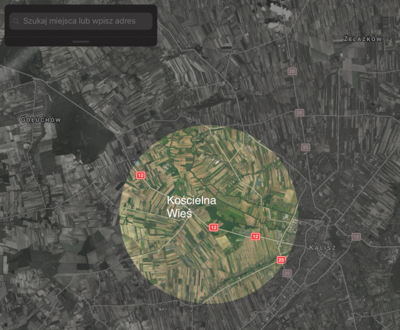Click topmost gray route 25 shield below Żelazków
Viewport: 400px width, 330px height.
pos(292,71)
